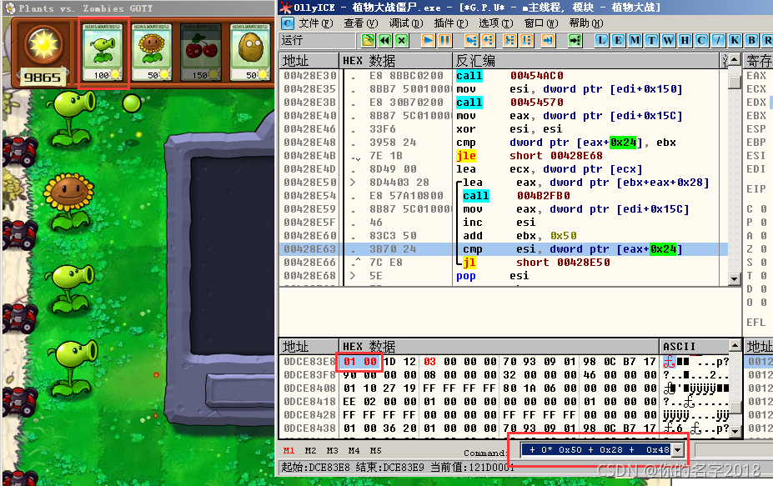773x486 pixels.
Task: Show call stack with K button
Action: (735, 40)
